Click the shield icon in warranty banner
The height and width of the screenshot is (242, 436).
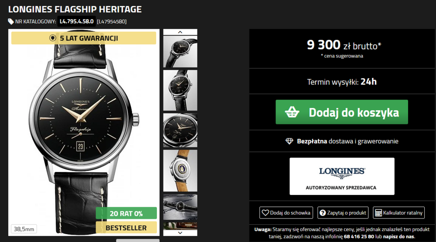(53, 38)
